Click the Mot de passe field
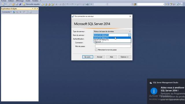 pyautogui.click(x=113, y=46)
